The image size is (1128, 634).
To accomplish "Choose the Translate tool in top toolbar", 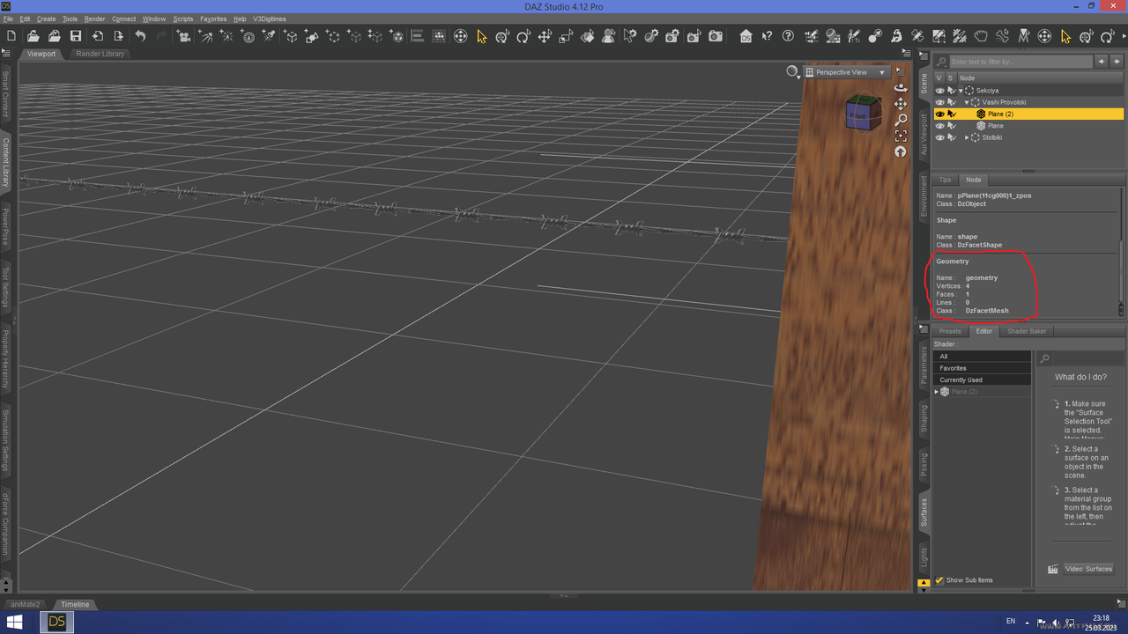I will point(545,36).
